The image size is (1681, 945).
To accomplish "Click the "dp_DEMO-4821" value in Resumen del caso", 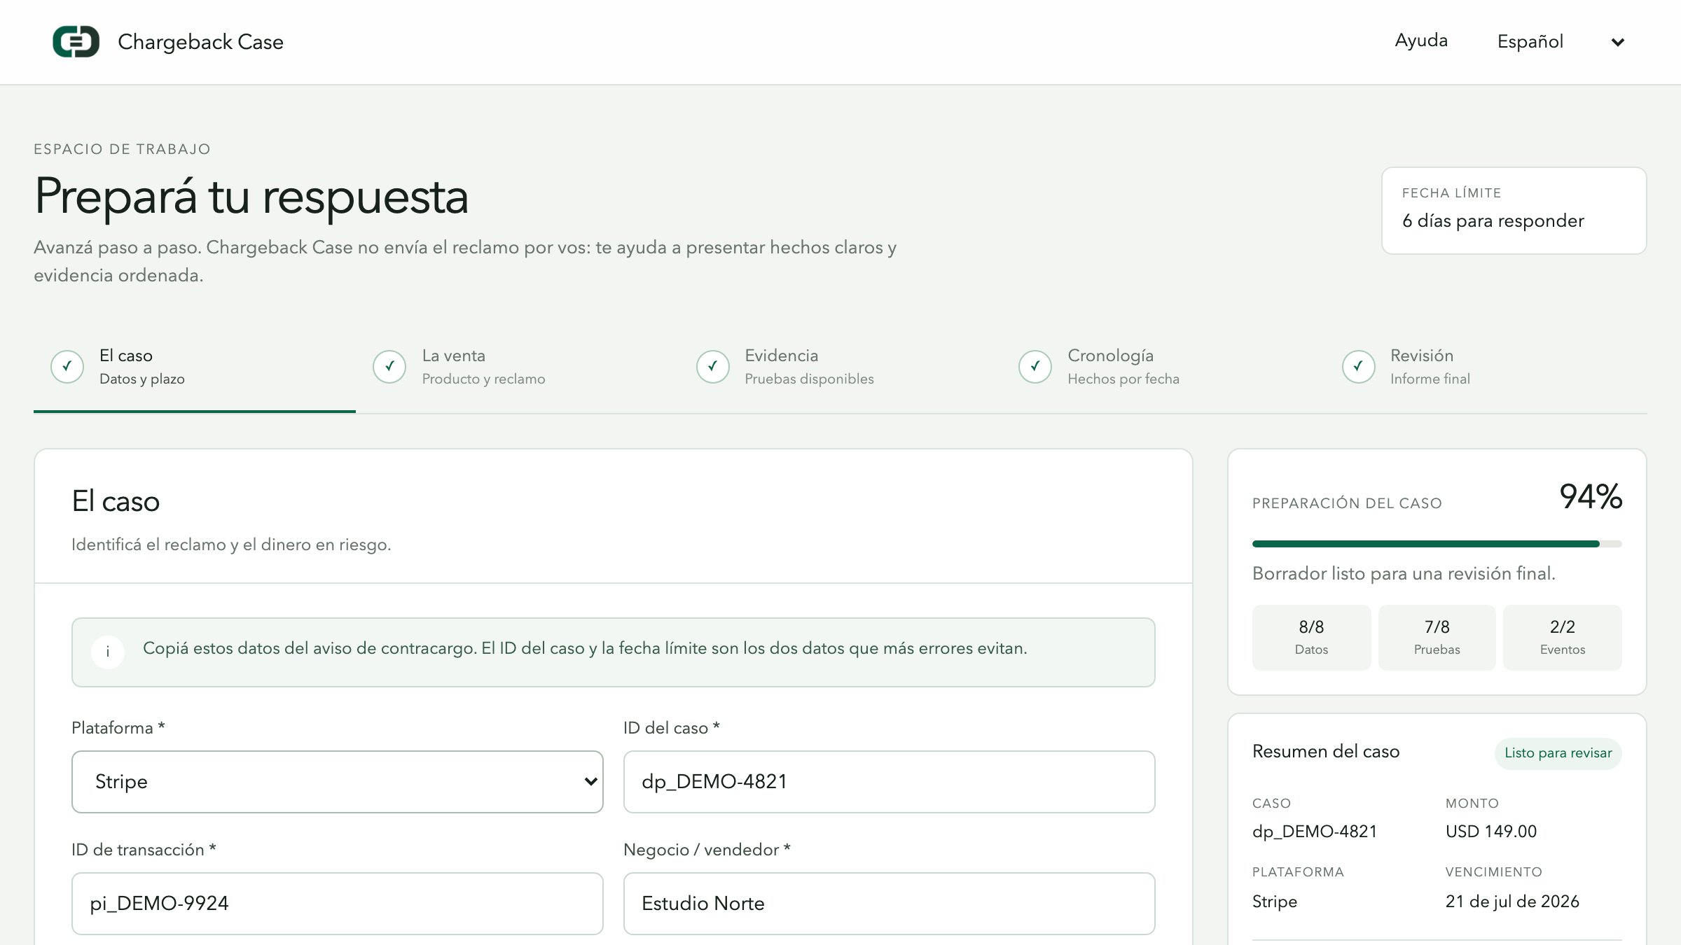I will 1315,832.
